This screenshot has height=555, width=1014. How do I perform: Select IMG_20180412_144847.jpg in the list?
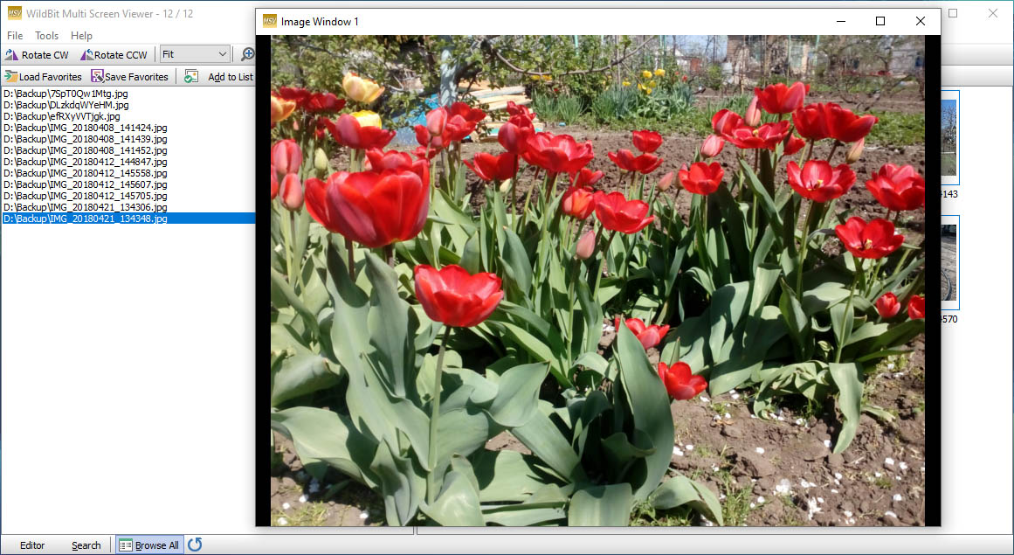click(x=86, y=162)
